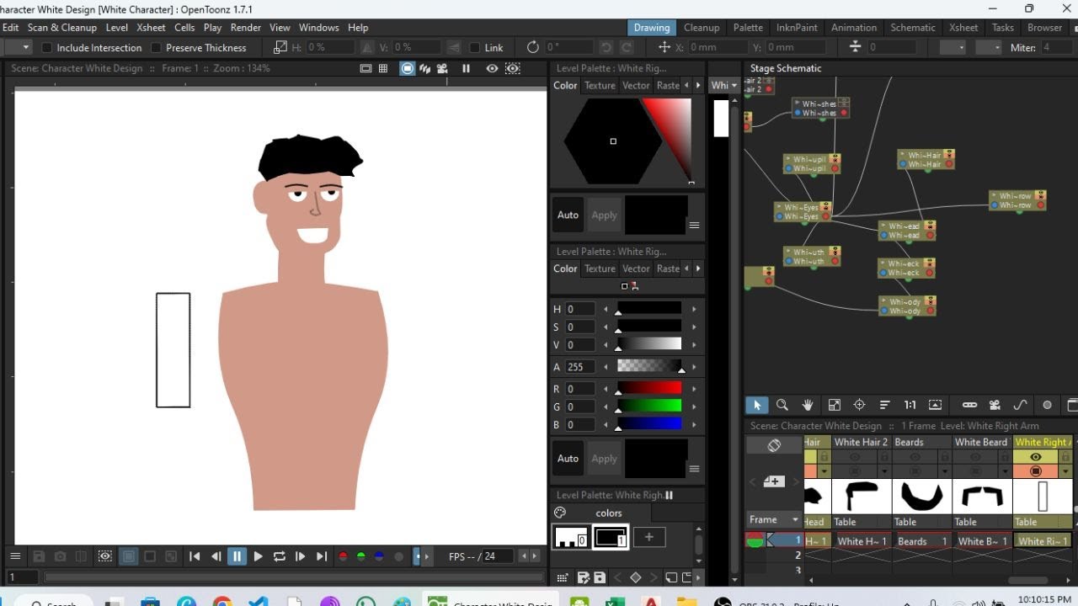Open the Whi palette level dropdown
Image resolution: width=1078 pixels, height=606 pixels.
tap(723, 85)
